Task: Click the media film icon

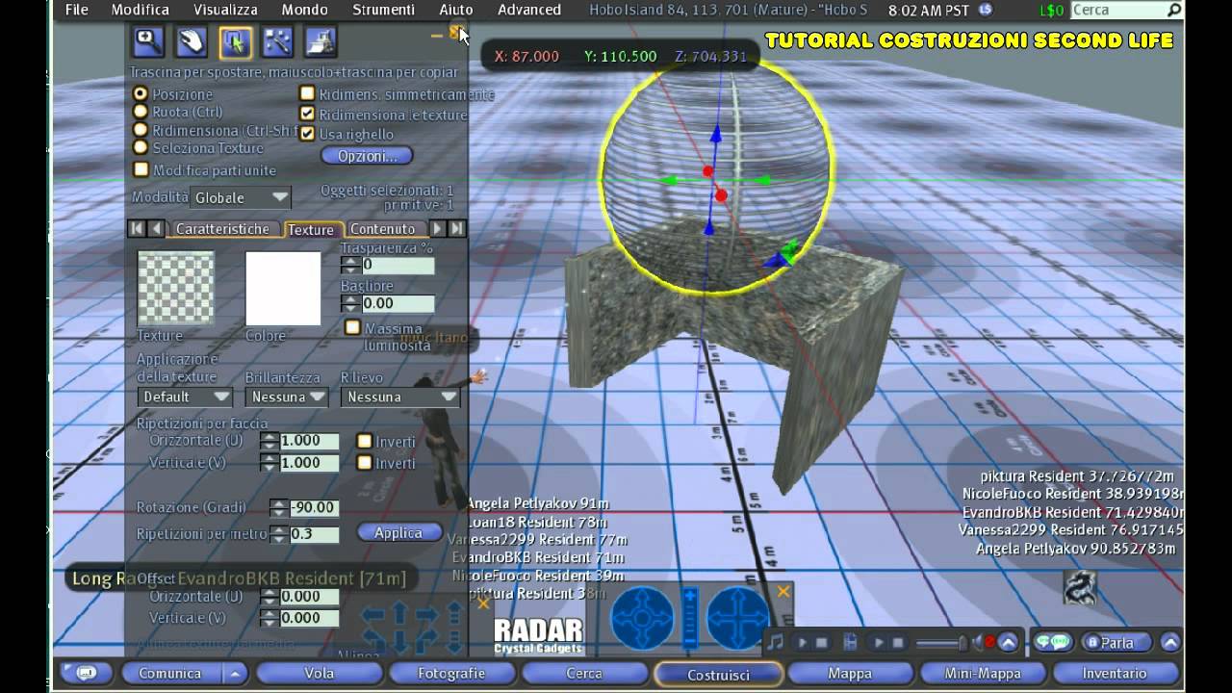Action: (850, 642)
